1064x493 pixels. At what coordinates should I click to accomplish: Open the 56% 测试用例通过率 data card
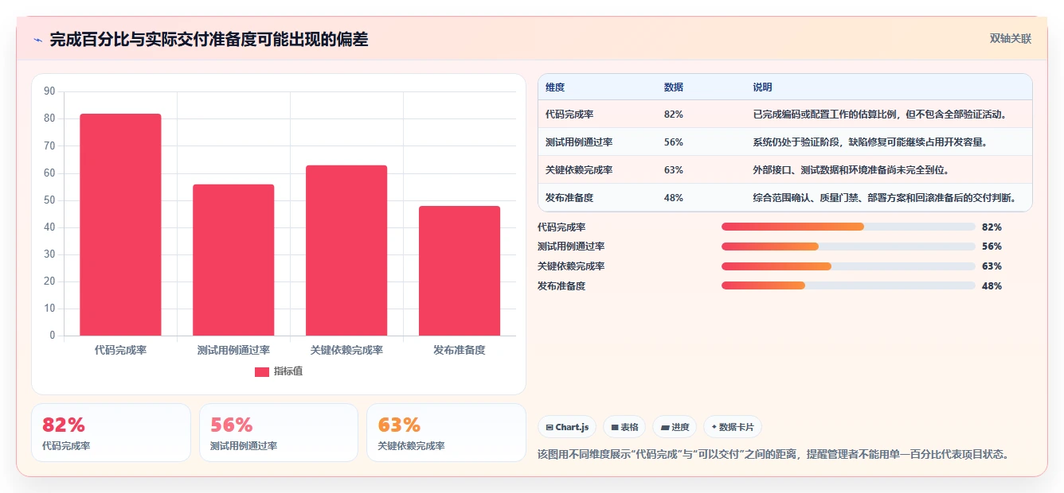tap(279, 433)
